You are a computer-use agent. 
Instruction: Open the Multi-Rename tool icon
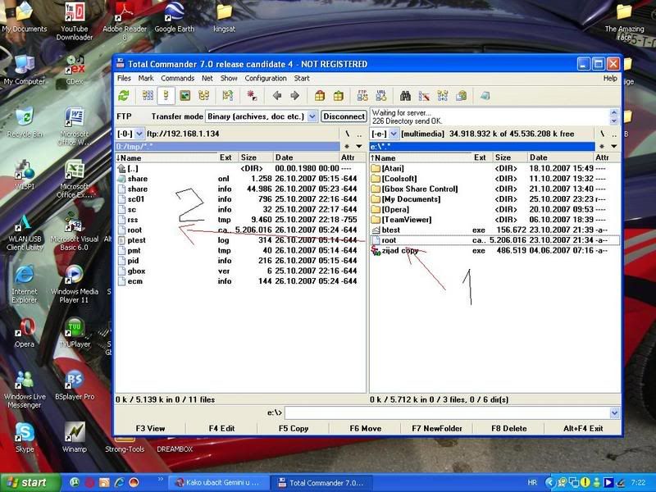(424, 96)
